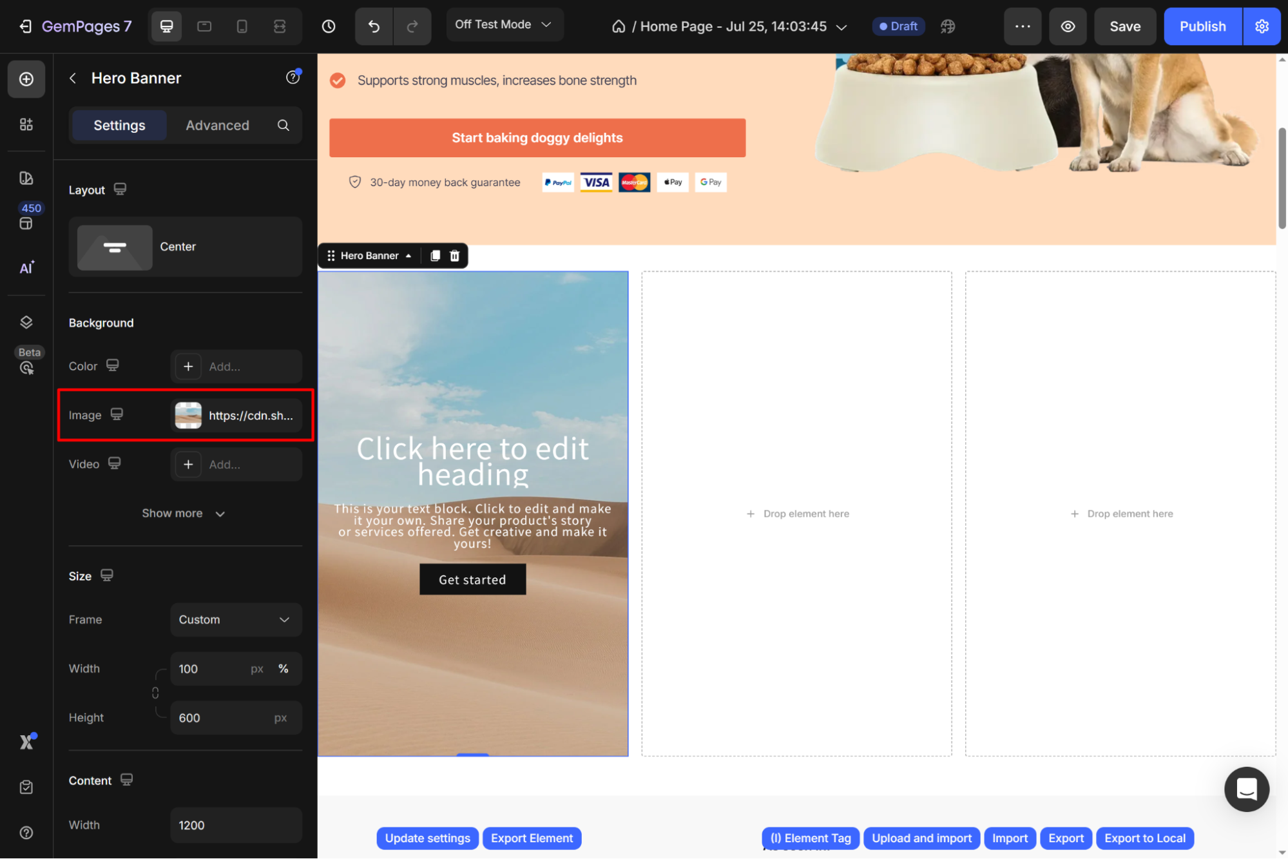Duplicate the Hero Banner element

click(x=435, y=256)
